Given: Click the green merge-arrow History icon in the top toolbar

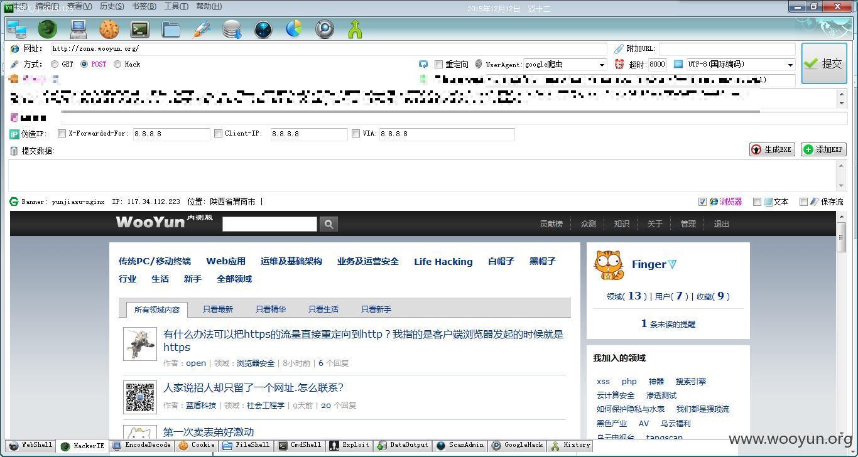Looking at the screenshot, I should point(356,29).
